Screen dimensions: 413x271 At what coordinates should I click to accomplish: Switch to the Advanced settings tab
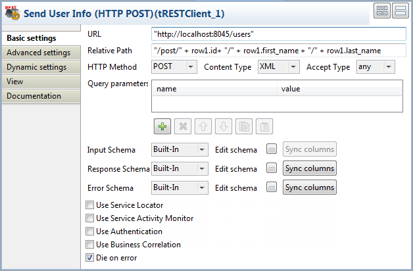38,53
